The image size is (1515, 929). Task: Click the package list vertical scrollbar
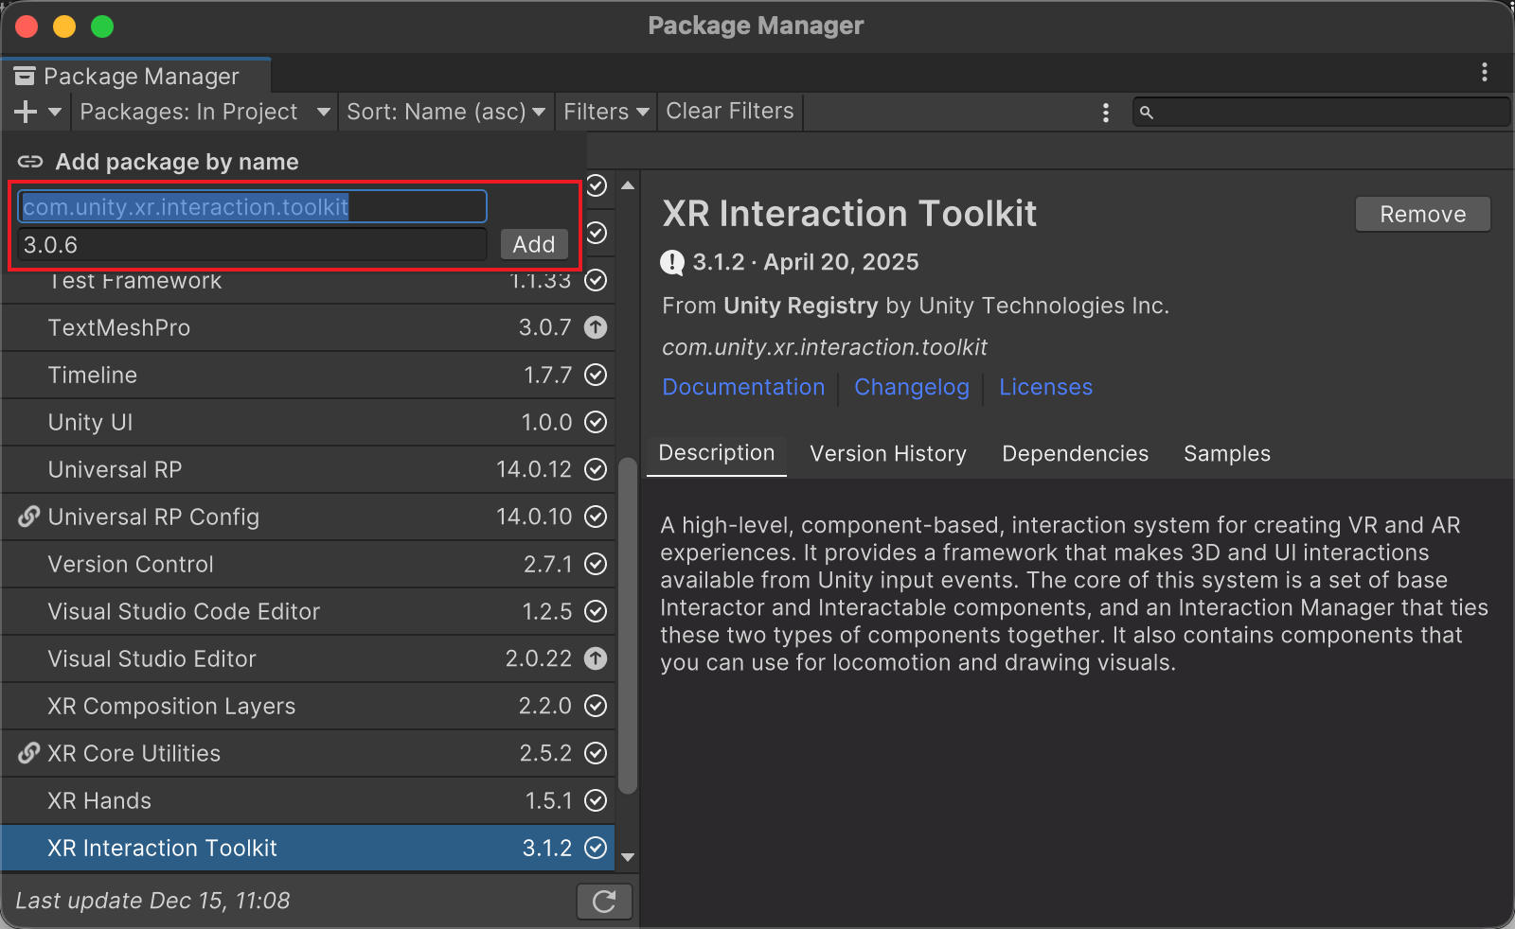[x=627, y=624]
